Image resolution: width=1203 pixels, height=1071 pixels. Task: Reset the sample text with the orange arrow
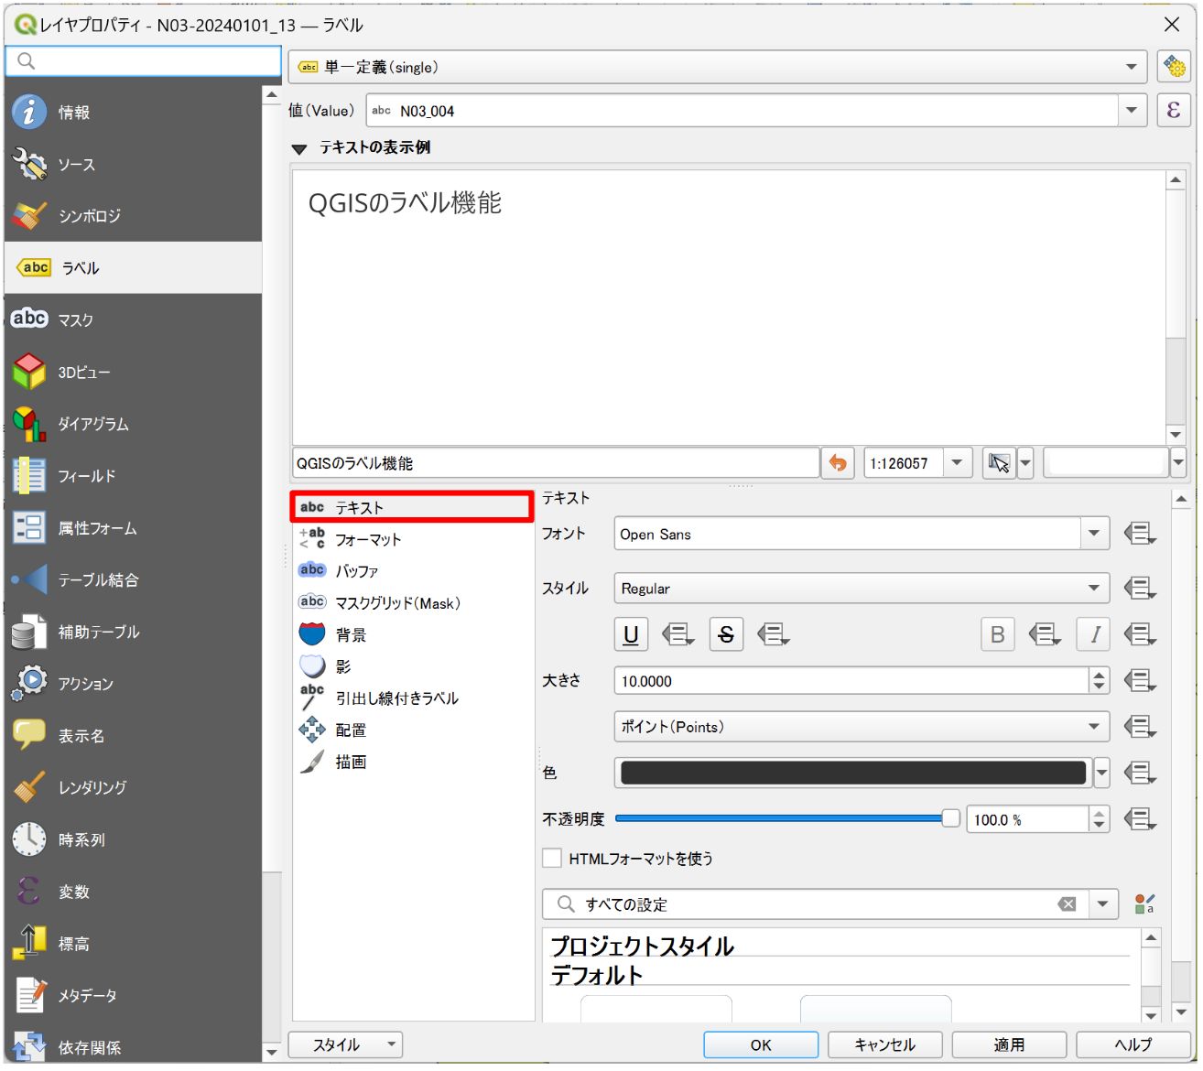(x=838, y=463)
